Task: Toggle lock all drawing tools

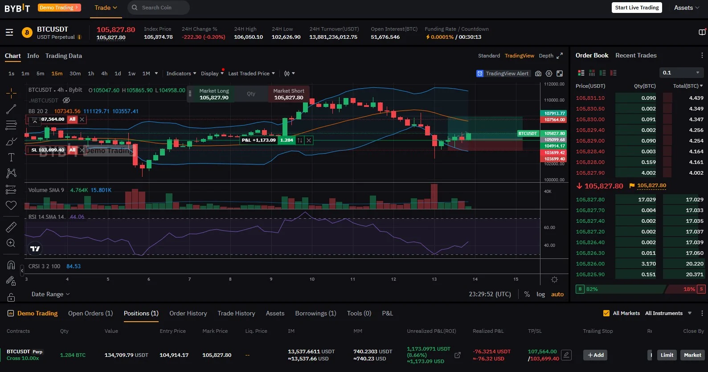Action: pos(11,297)
